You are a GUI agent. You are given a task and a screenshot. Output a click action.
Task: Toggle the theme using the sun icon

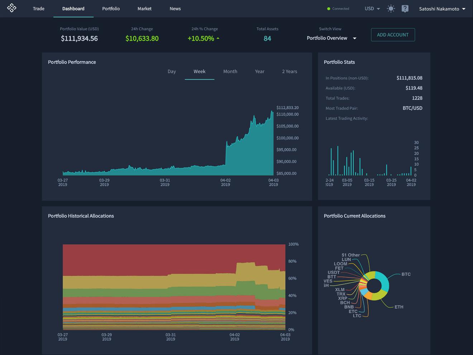pos(391,8)
